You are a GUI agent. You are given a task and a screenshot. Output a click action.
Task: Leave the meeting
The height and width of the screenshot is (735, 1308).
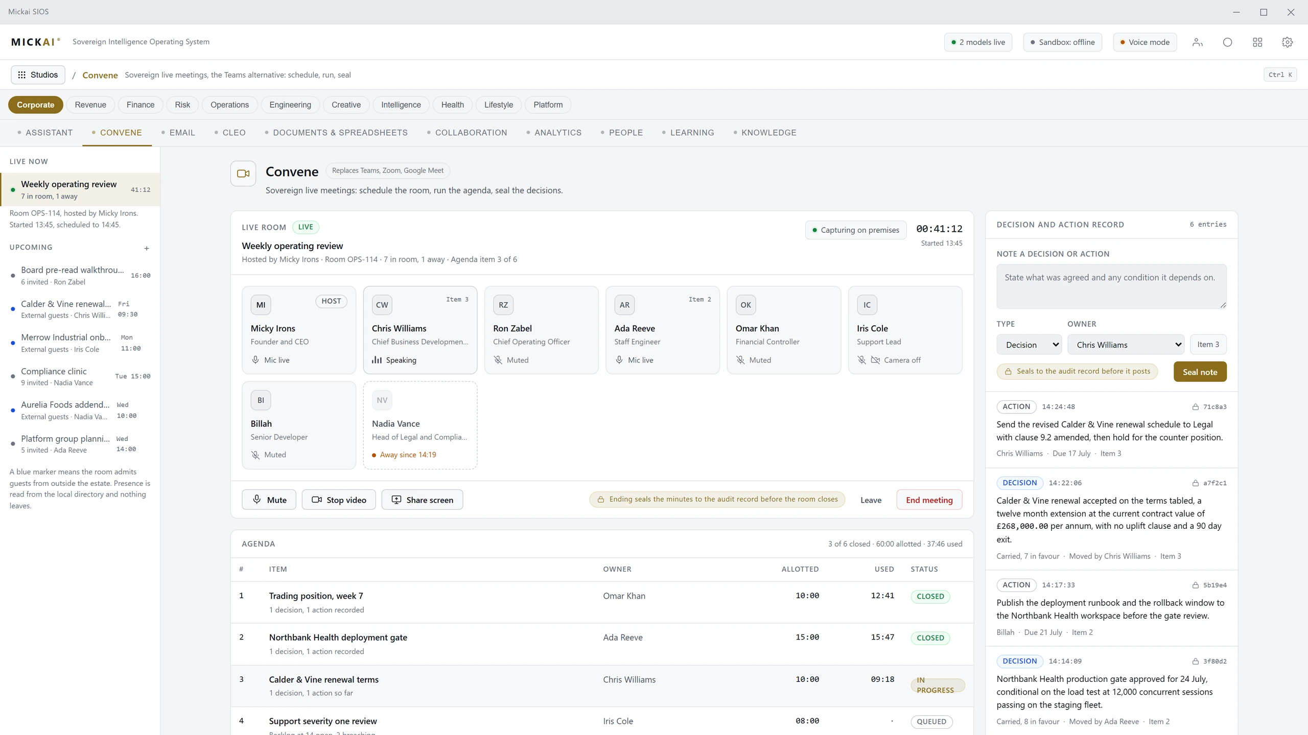pyautogui.click(x=871, y=500)
